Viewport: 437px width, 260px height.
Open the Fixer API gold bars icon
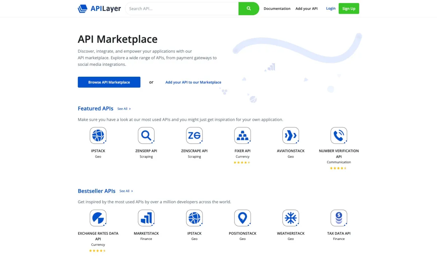tap(243, 136)
